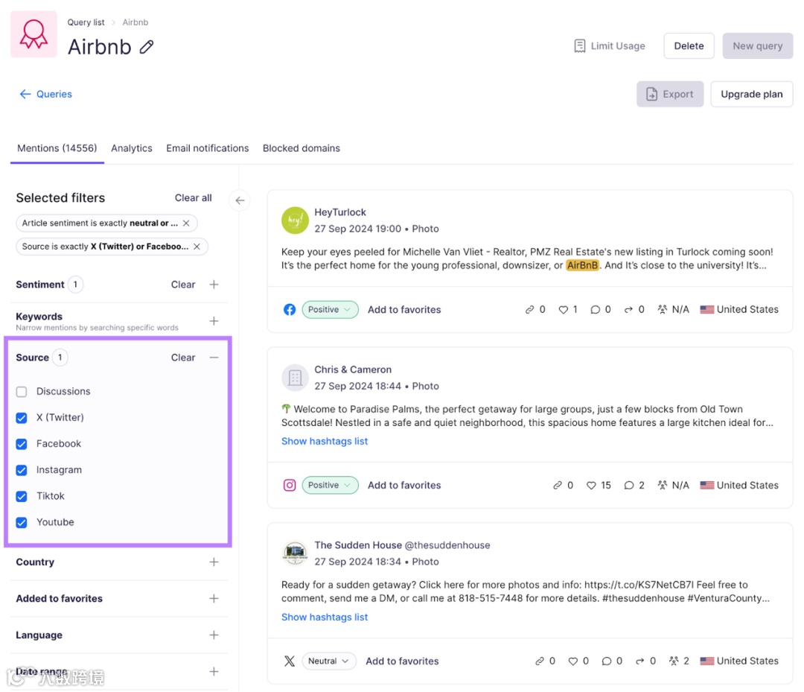Expand the Language filter section
The width and height of the screenshot is (804, 692).
214,635
